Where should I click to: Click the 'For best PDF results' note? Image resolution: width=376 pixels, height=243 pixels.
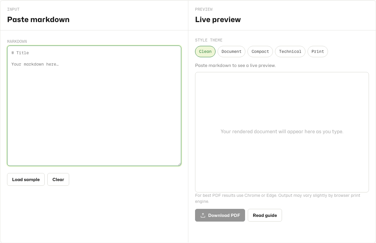click(278, 198)
